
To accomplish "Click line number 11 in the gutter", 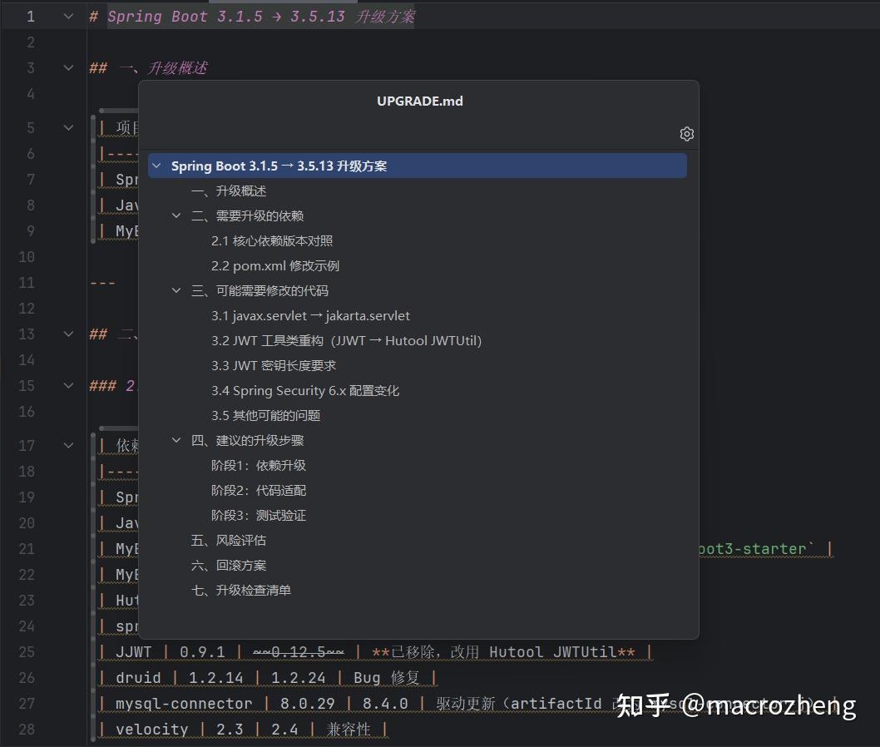I will coord(27,283).
